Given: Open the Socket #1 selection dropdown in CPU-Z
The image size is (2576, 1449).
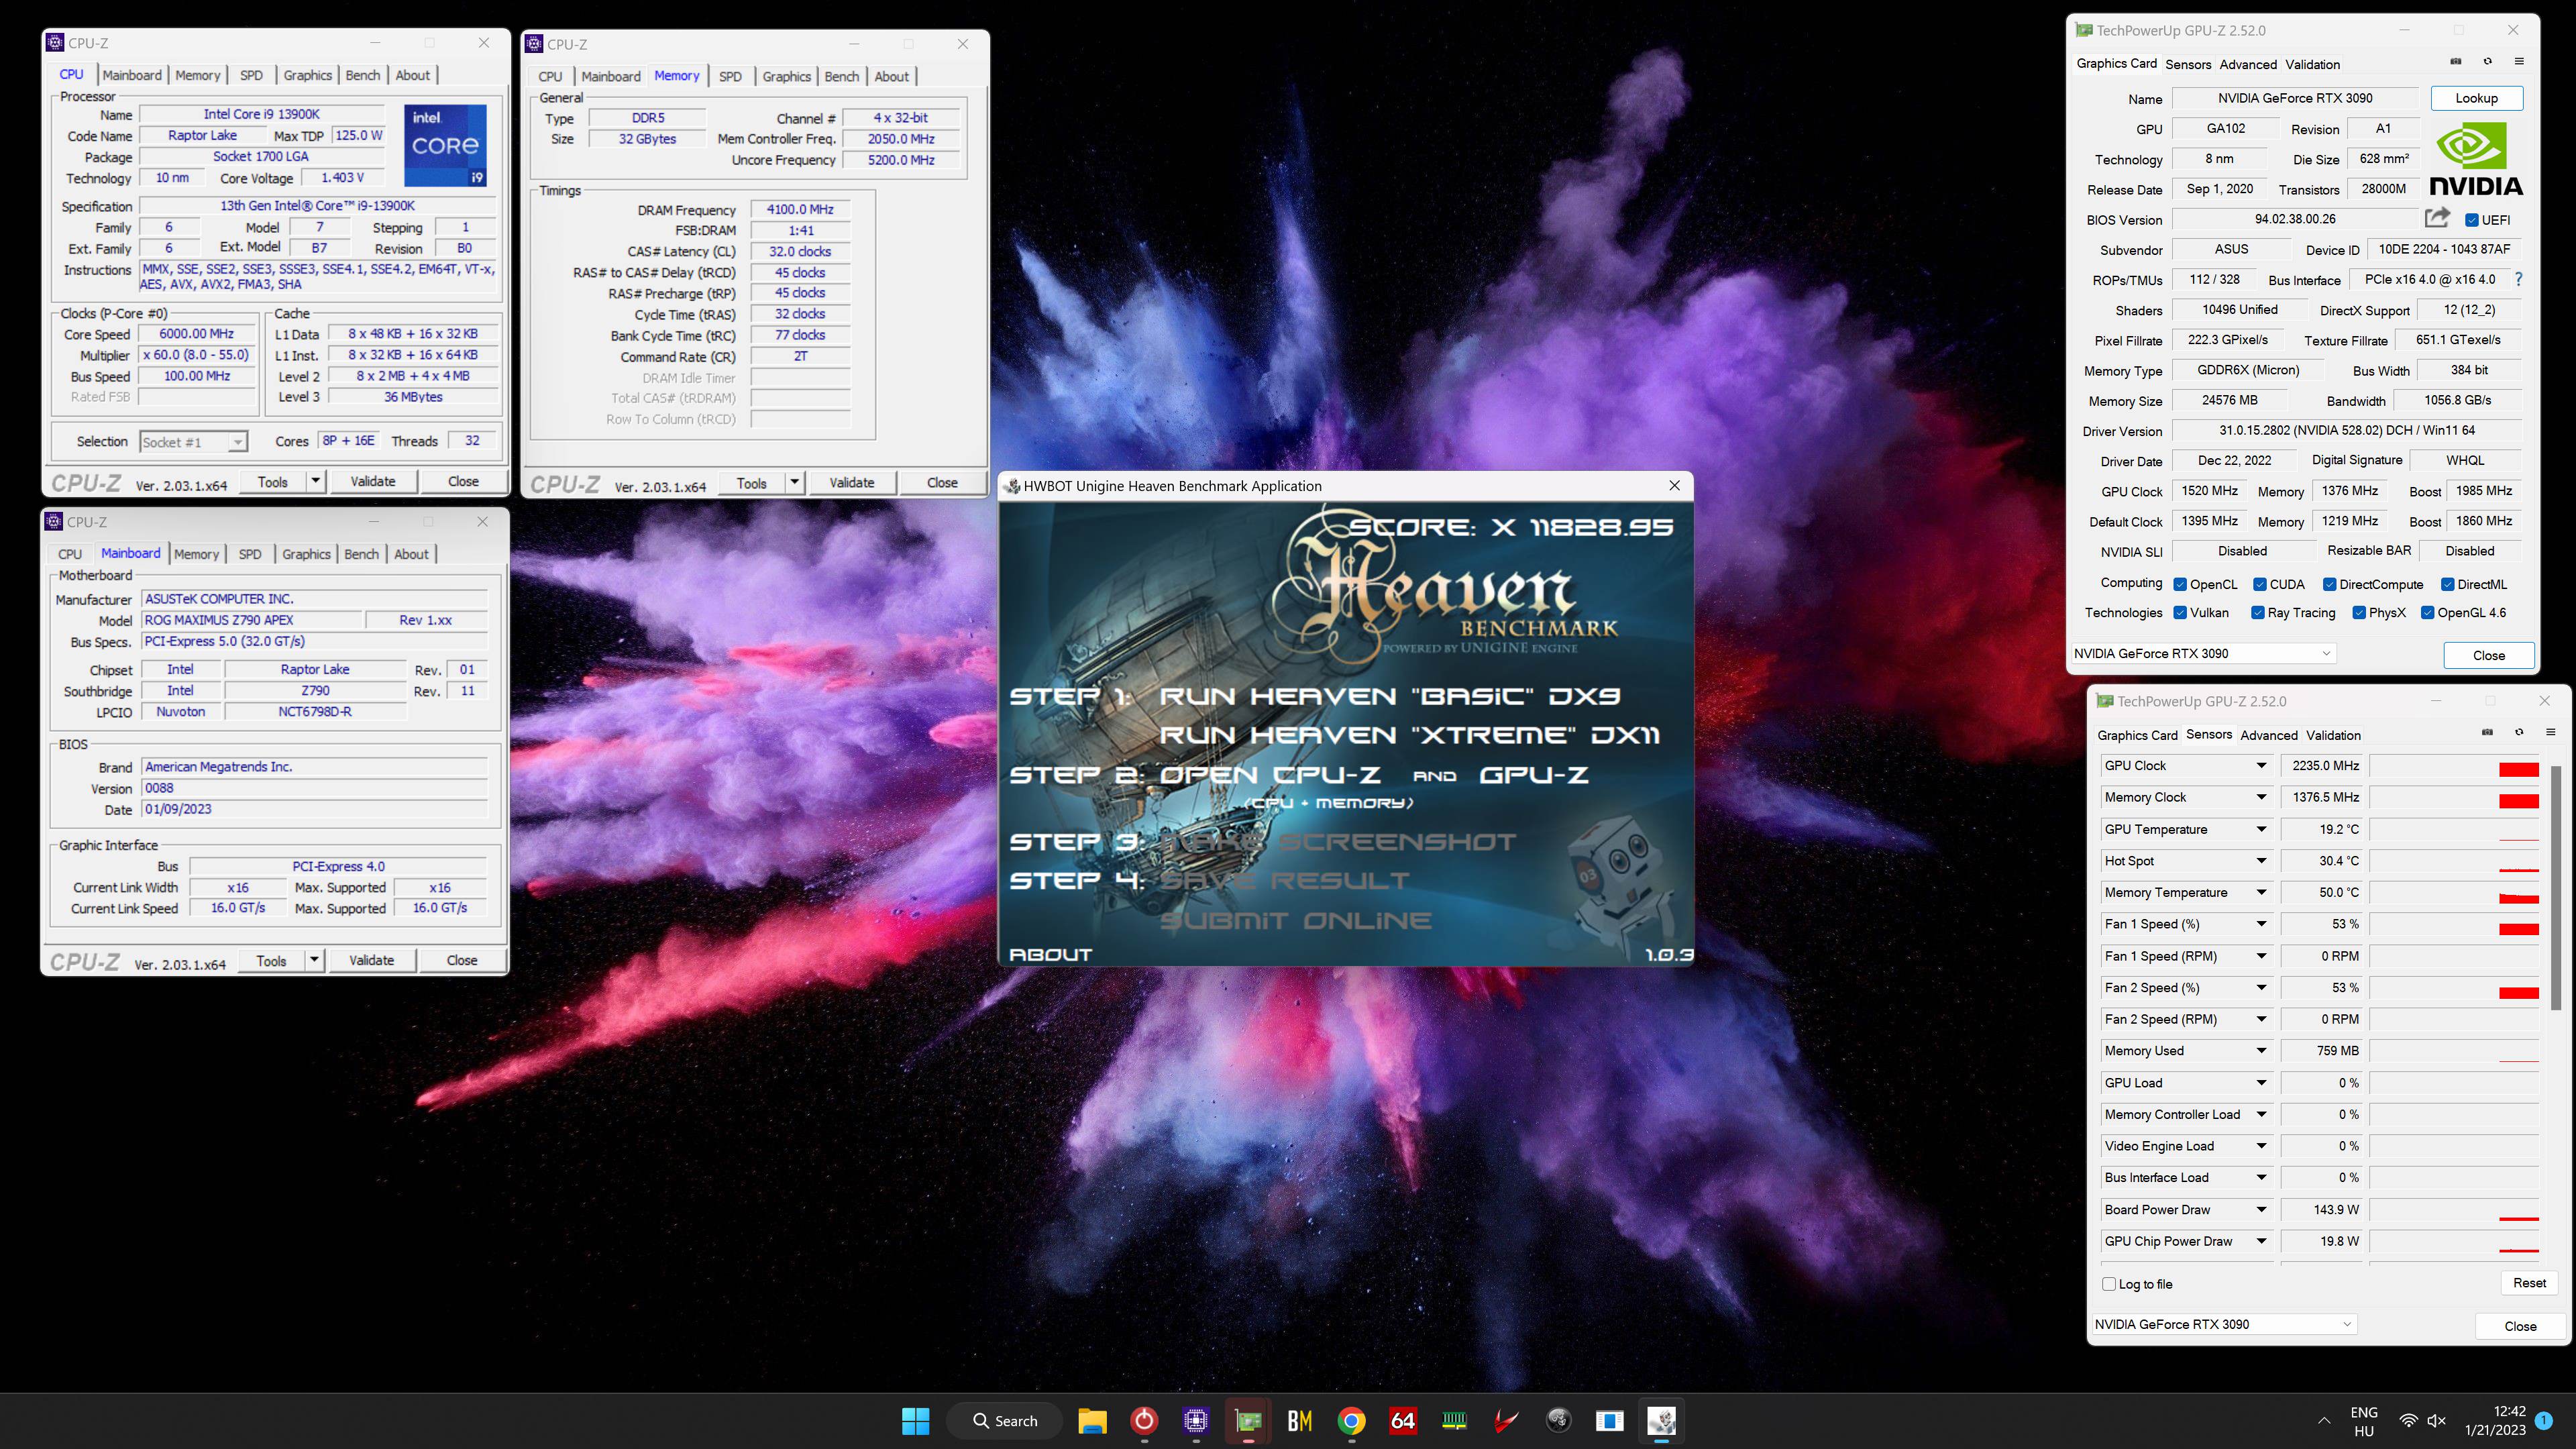Looking at the screenshot, I should click(x=193, y=441).
